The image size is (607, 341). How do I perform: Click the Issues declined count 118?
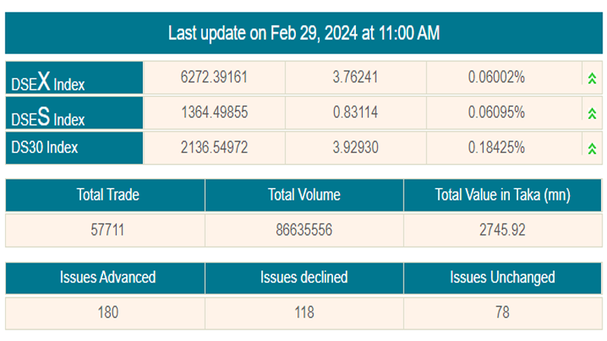(x=303, y=312)
